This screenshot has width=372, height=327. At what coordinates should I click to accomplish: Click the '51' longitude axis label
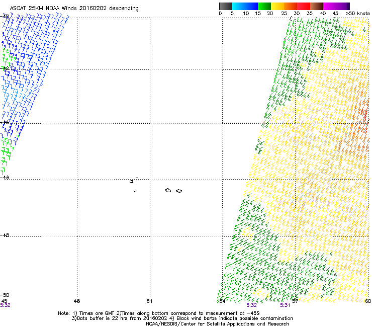pos(149,301)
